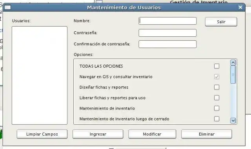Toggle Navegar en GIS y consultar inventario checkbox
Screen dimensions: 251x149
click(x=216, y=77)
